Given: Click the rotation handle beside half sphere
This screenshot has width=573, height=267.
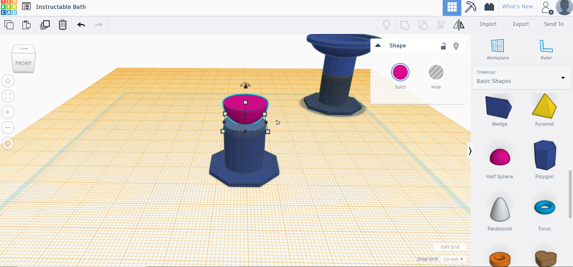Looking at the screenshot, I should [x=278, y=122].
